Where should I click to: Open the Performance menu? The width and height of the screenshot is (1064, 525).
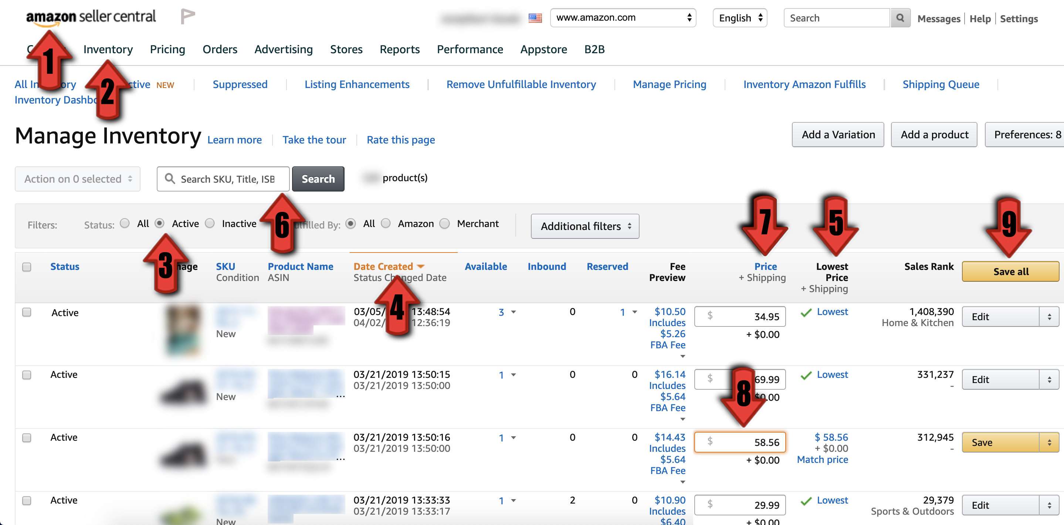470,50
